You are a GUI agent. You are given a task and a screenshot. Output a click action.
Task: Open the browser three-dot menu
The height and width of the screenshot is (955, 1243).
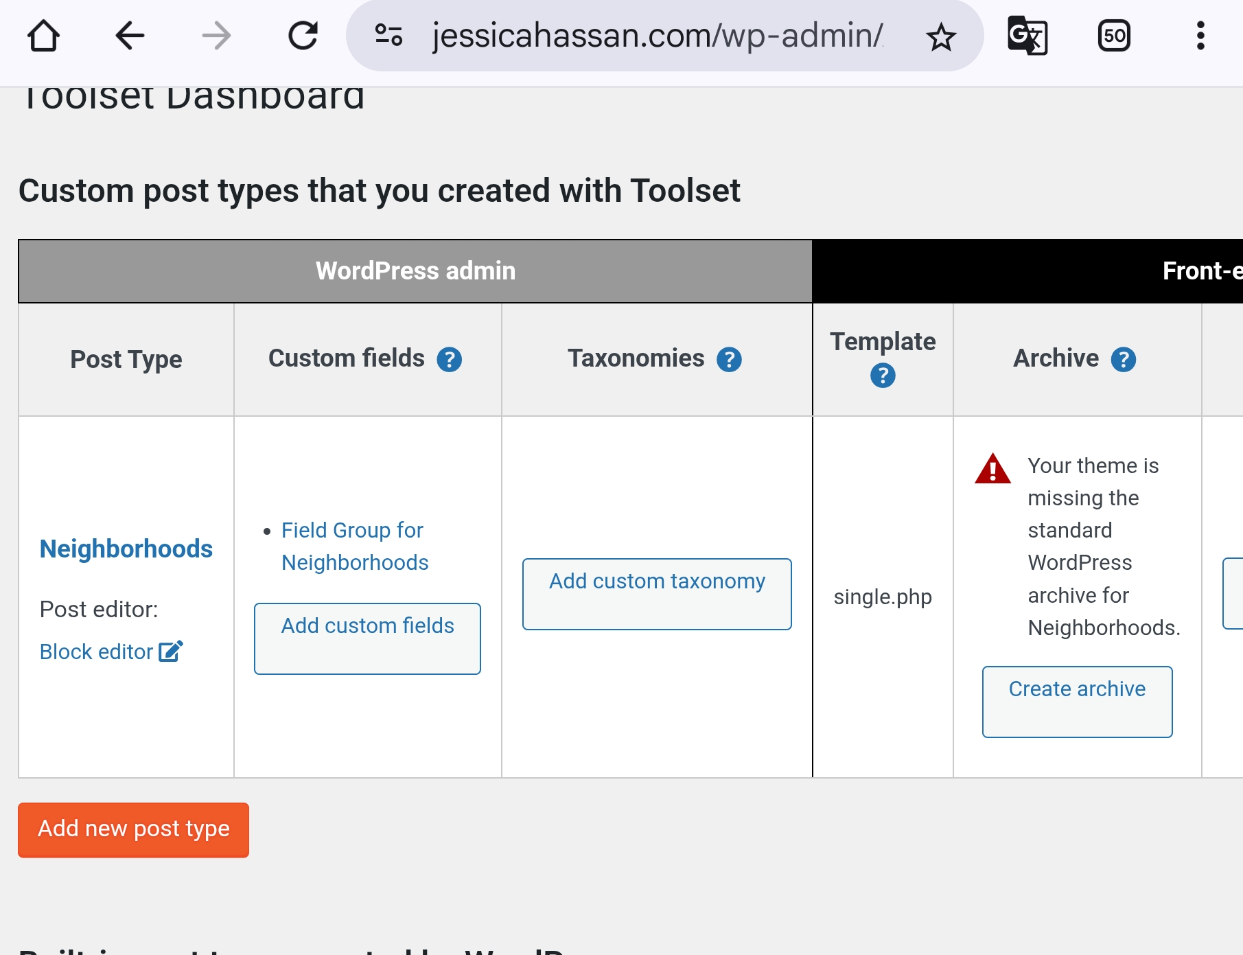point(1200,36)
